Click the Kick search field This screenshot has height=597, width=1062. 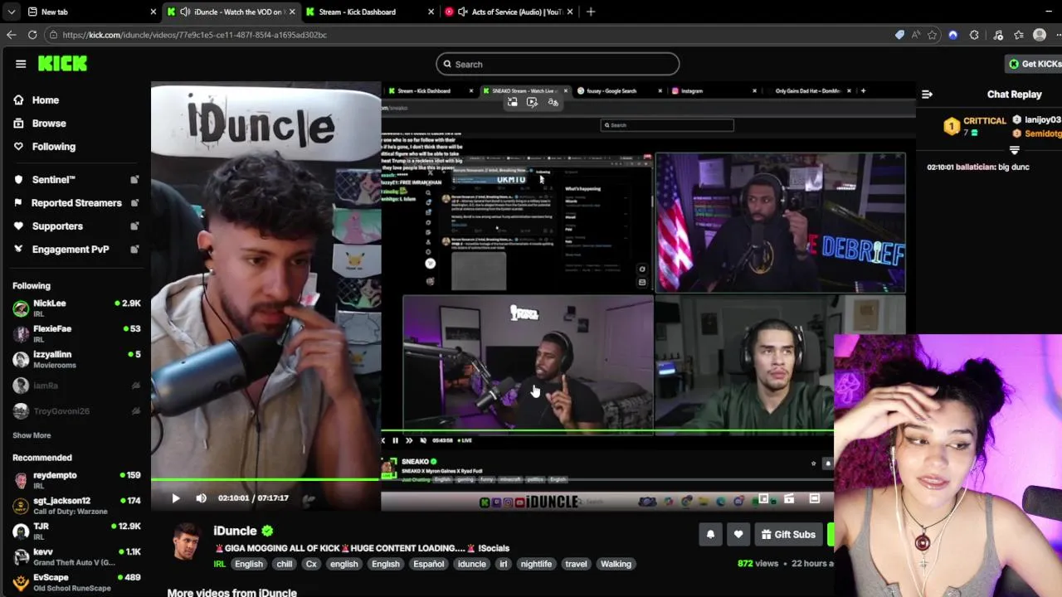coord(558,64)
